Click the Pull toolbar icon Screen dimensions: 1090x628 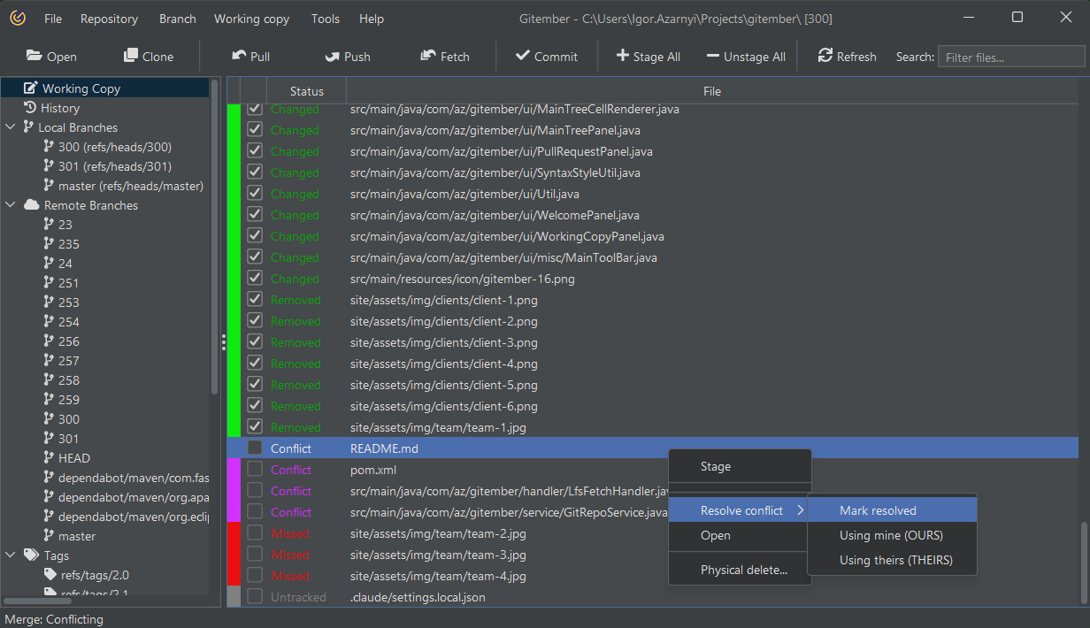point(239,56)
